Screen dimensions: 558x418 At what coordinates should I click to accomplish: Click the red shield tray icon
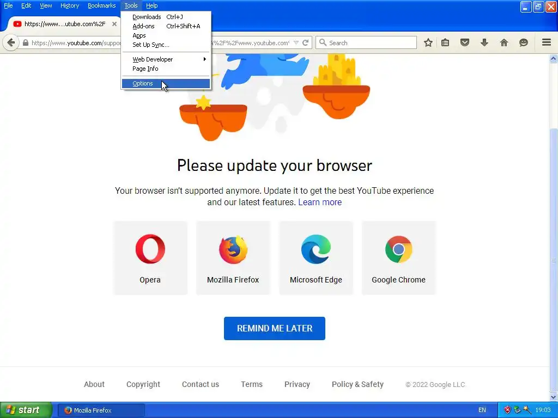pyautogui.click(x=507, y=410)
